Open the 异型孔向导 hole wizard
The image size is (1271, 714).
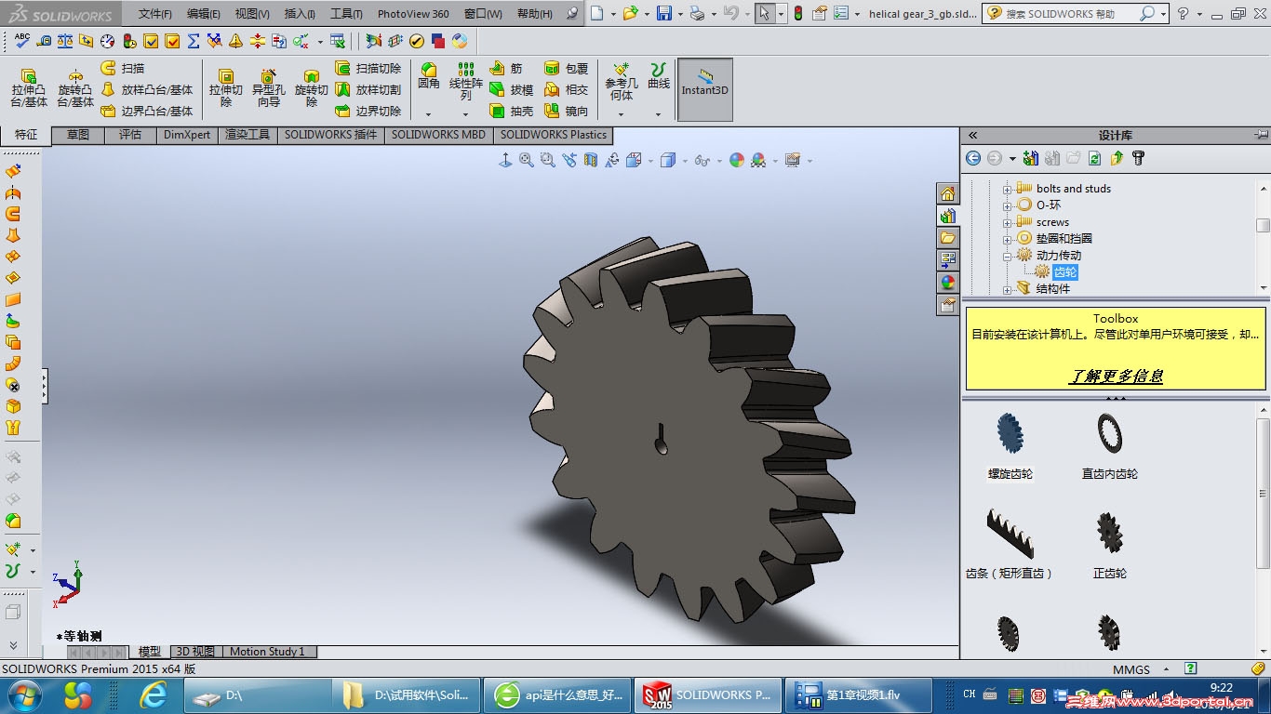(x=268, y=87)
